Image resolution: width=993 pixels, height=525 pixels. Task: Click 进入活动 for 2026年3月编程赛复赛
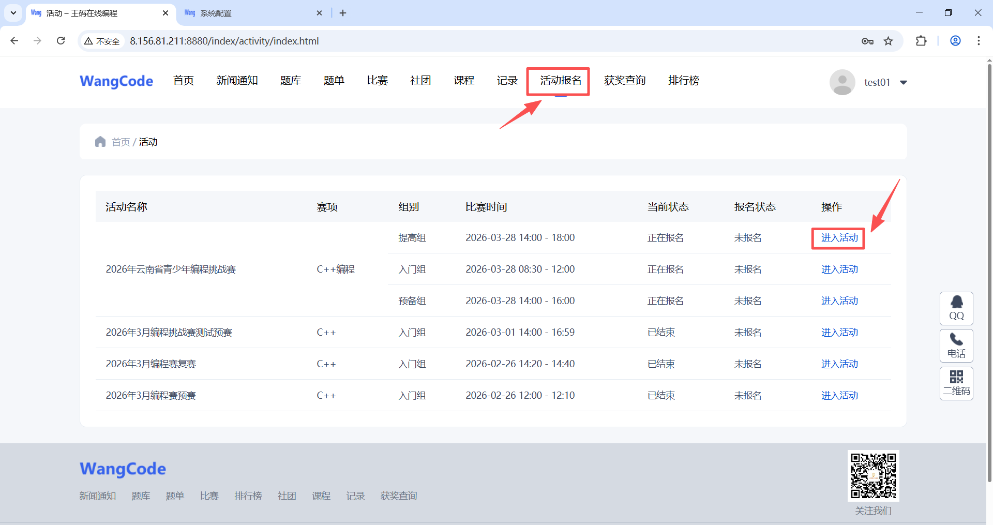click(839, 364)
